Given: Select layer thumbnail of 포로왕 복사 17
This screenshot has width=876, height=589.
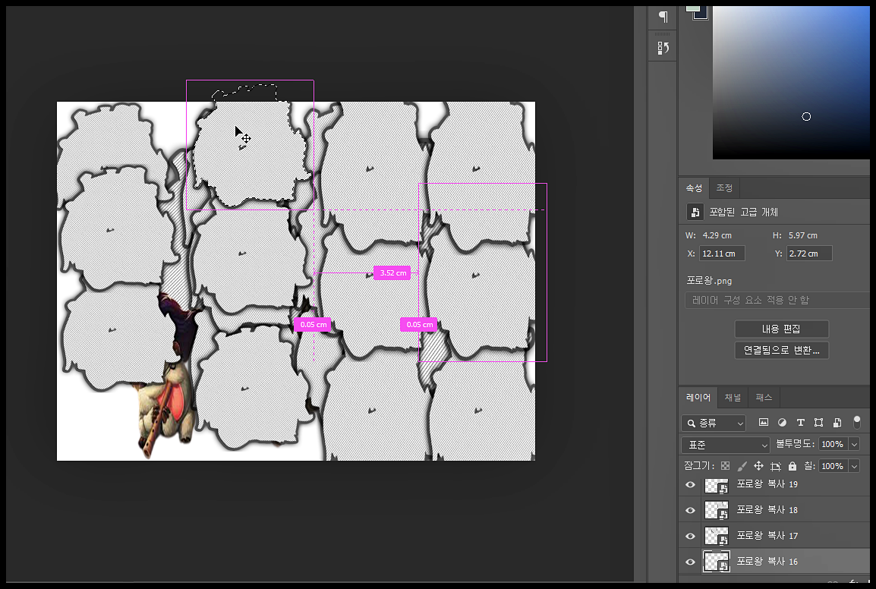Looking at the screenshot, I should point(717,536).
